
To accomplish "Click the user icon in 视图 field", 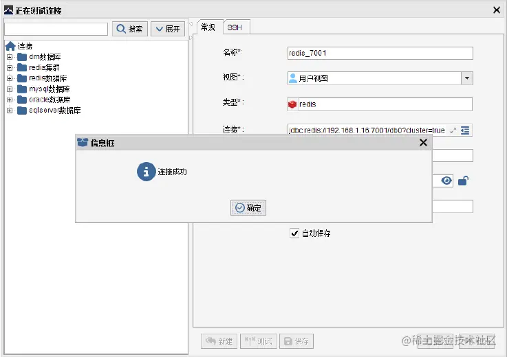I will pyautogui.click(x=292, y=78).
